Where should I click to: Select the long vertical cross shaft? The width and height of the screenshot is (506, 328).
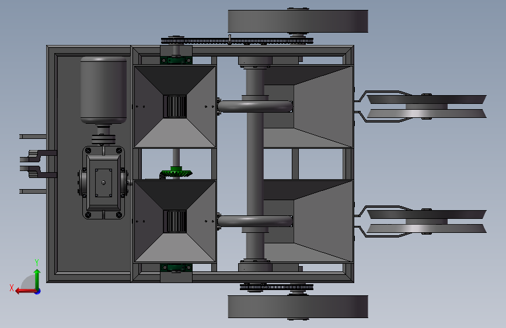pyautogui.click(x=255, y=164)
